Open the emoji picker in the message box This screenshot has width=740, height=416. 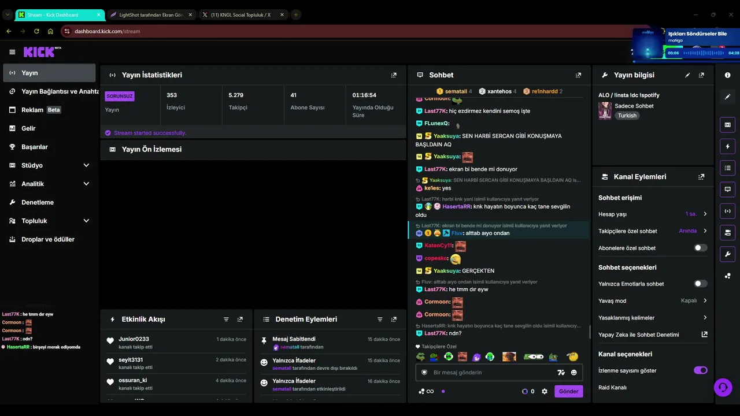574,373
